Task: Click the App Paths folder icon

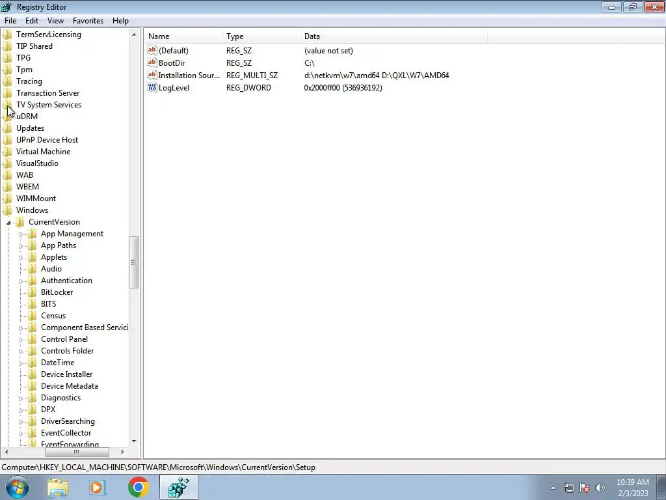Action: pyautogui.click(x=33, y=245)
